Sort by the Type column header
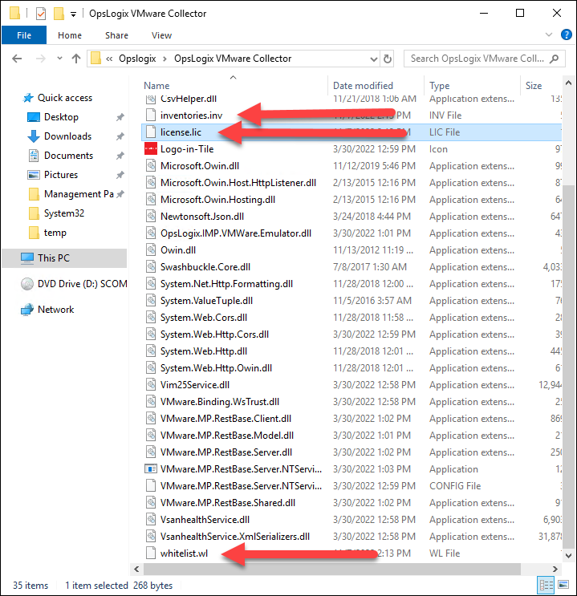The height and width of the screenshot is (596, 577). [x=439, y=86]
